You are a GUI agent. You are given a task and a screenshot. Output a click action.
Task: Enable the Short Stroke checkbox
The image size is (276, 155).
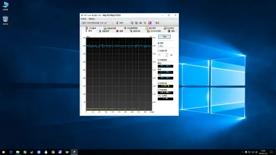click(x=159, y=51)
